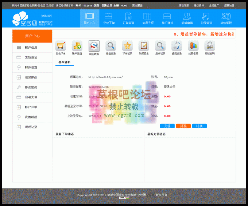The width and height of the screenshot is (248, 206).
Task: Click the red scrolling announcement text
Action: (x=204, y=34)
